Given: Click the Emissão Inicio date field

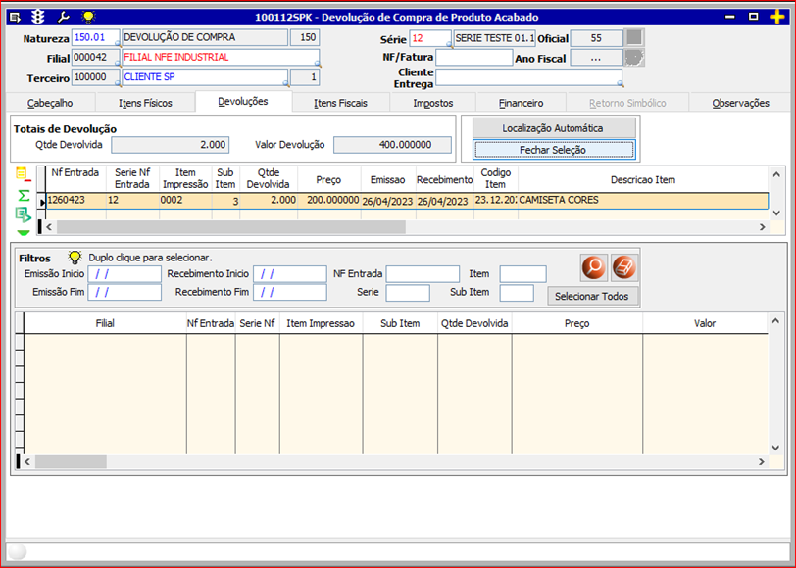Looking at the screenshot, I should tap(124, 273).
